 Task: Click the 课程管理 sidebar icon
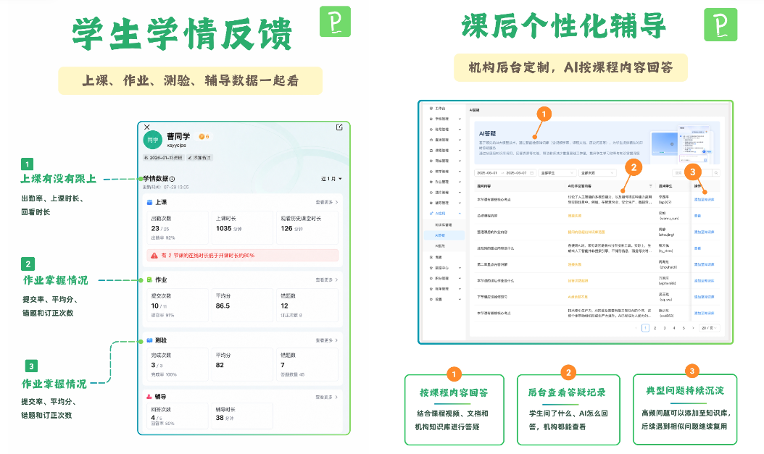coord(431,151)
